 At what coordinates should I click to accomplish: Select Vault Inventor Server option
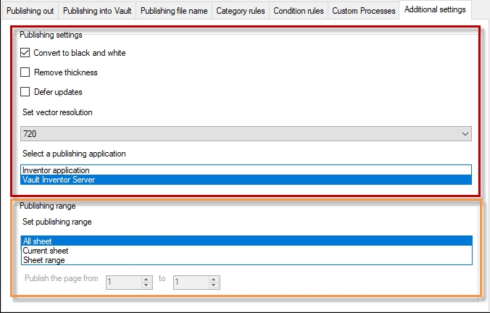pos(59,180)
